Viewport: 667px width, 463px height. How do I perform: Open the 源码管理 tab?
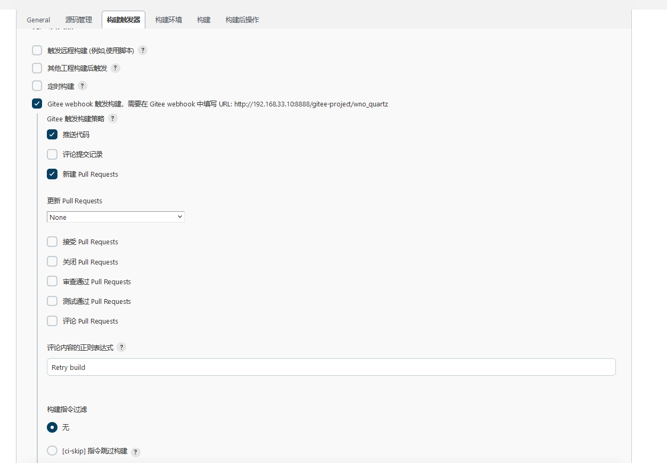tap(79, 20)
